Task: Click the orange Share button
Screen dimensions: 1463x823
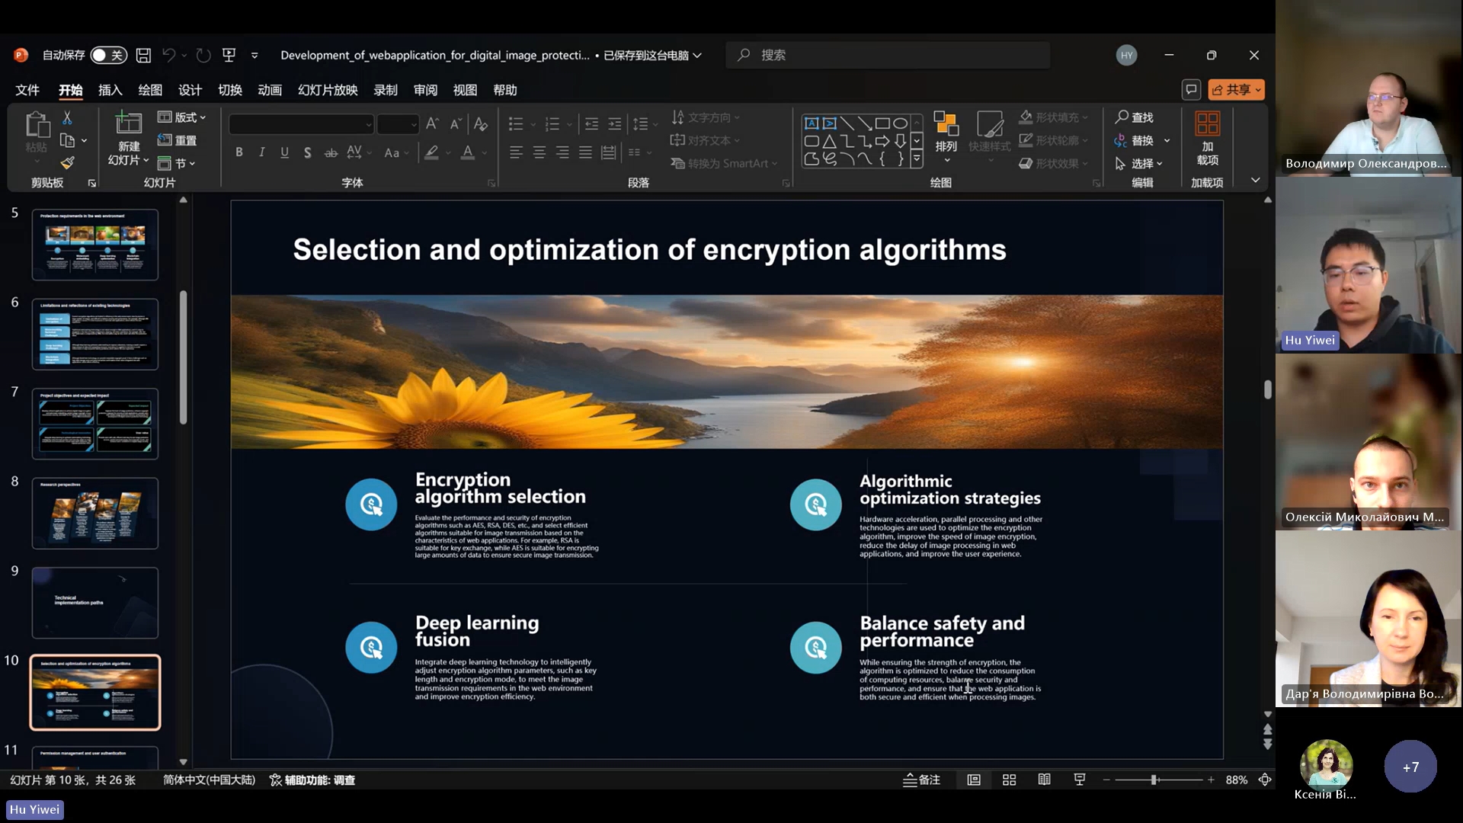Action: coord(1231,90)
